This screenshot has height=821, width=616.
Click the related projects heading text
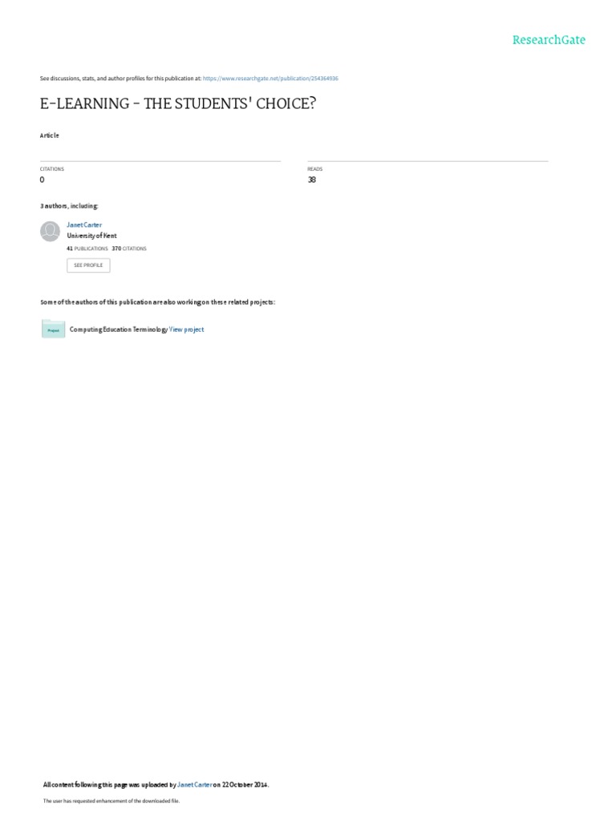[x=158, y=302]
